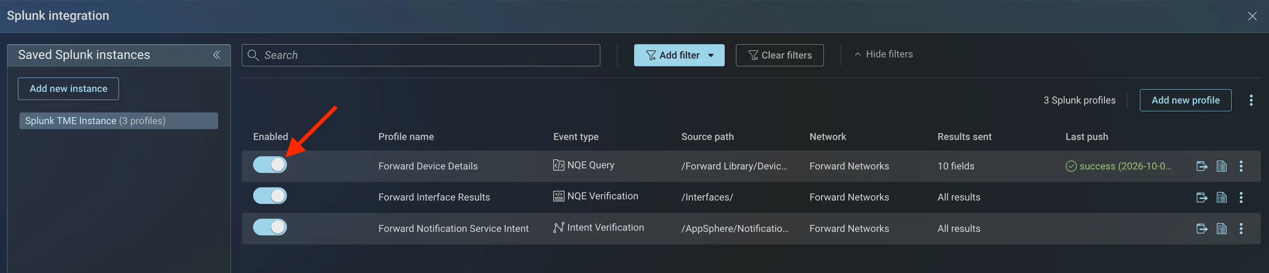Click the 10 fields results cell
This screenshot has height=273, width=1269.
(x=956, y=166)
